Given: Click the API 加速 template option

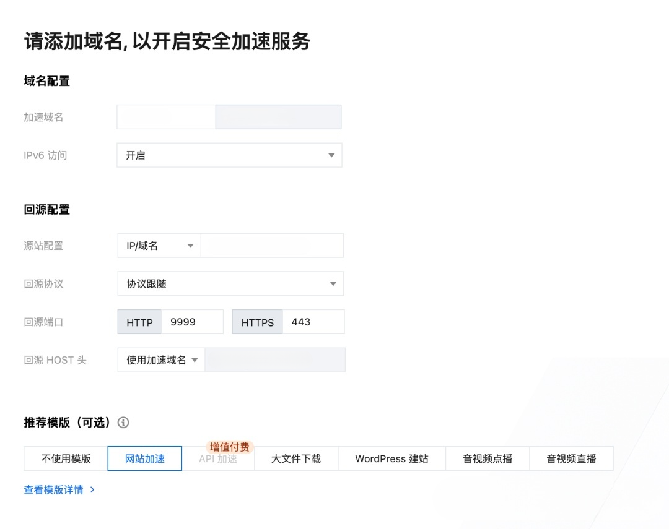Looking at the screenshot, I should pyautogui.click(x=218, y=459).
